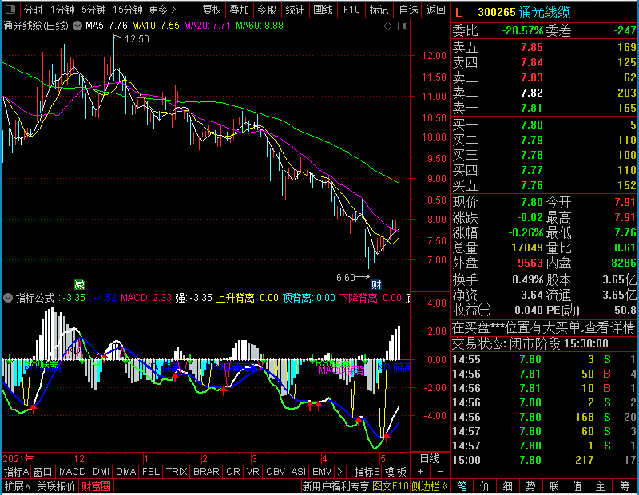639x495 pixels.
Task: Open the 复权 adjustment menu
Action: pos(212,10)
